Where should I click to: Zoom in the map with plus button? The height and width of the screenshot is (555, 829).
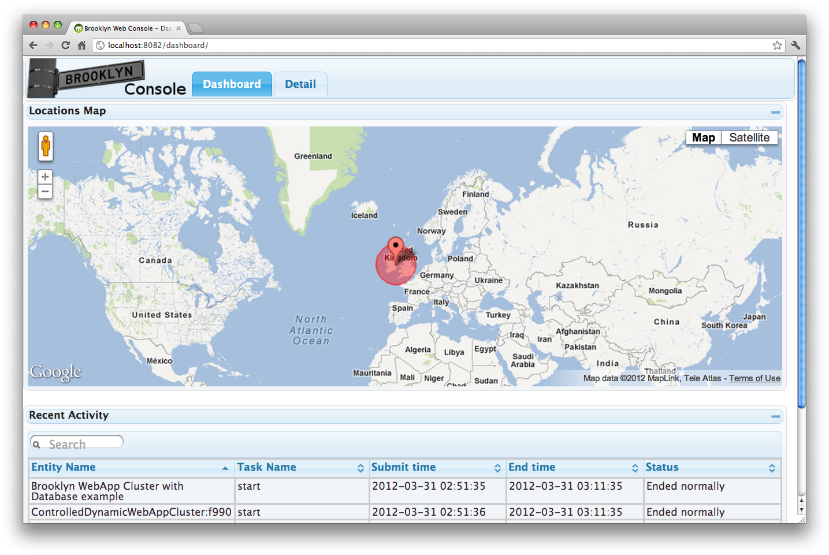[x=45, y=177]
